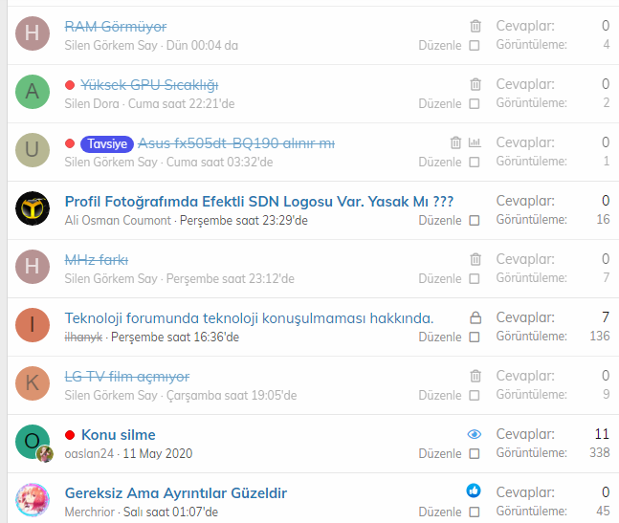Tick the checkbox for RAM Görmüyor thread
Image resolution: width=619 pixels, height=523 pixels.
(x=475, y=46)
